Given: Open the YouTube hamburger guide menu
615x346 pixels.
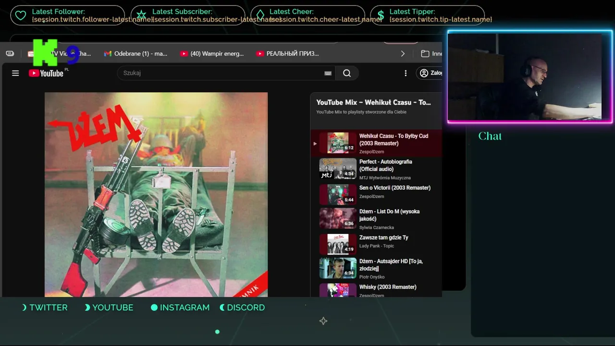Looking at the screenshot, I should point(15,73).
